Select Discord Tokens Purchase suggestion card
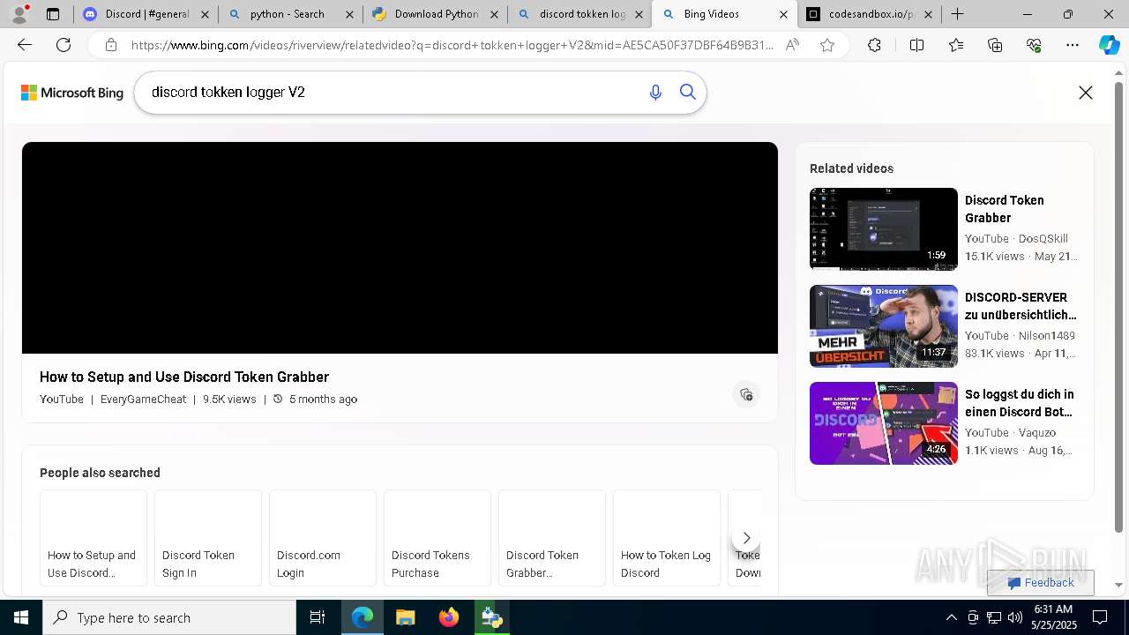Screen dimensions: 1129x635 (x=437, y=538)
